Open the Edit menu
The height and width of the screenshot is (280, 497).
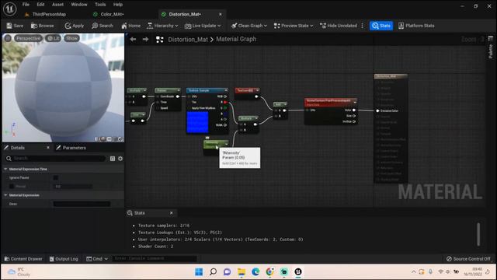click(40, 5)
